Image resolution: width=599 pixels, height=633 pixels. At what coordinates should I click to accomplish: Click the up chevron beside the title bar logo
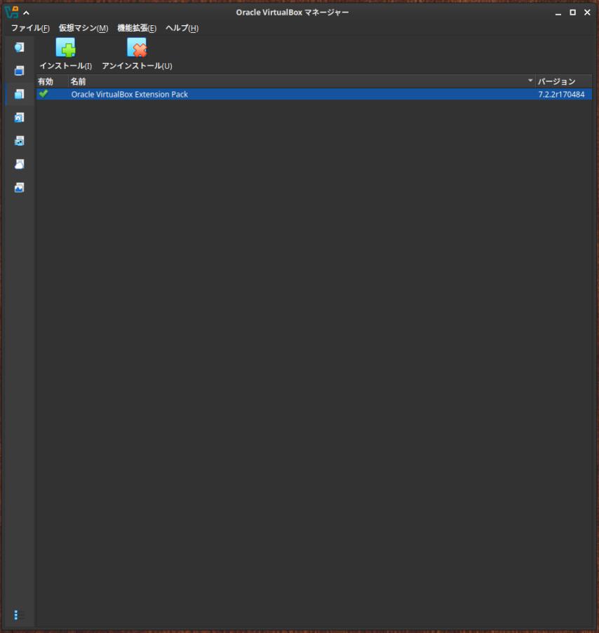(x=26, y=13)
